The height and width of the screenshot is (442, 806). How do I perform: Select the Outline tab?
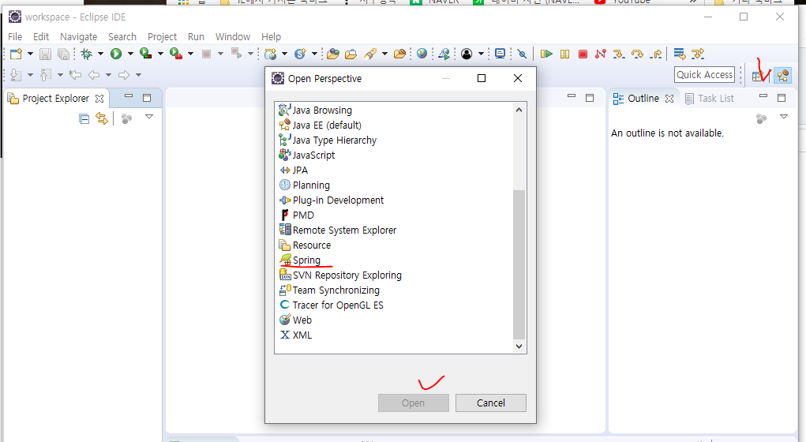[x=643, y=99]
